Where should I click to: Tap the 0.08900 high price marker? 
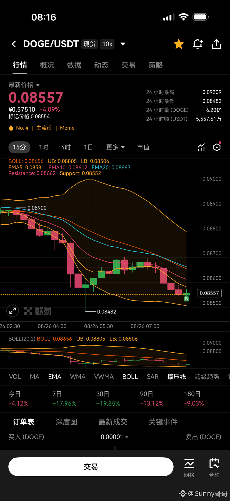[37, 208]
